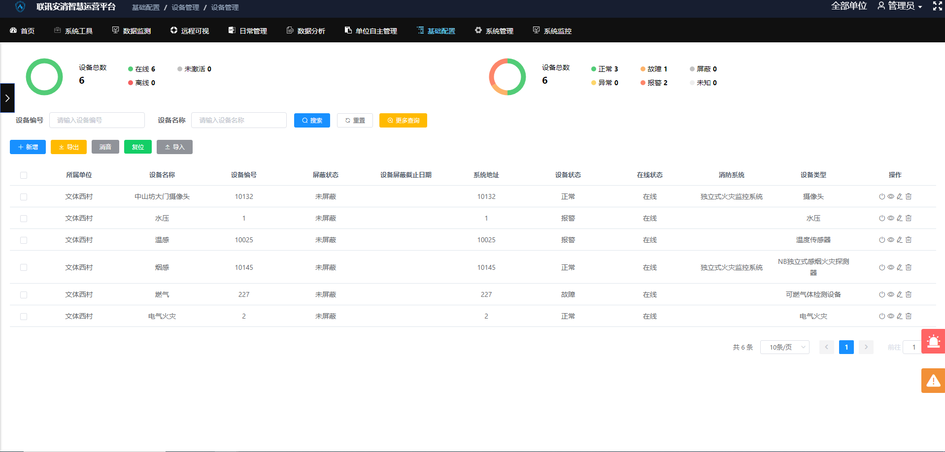Delete the 水压 device via trash icon
Viewport: 945px width, 452px height.
[909, 218]
